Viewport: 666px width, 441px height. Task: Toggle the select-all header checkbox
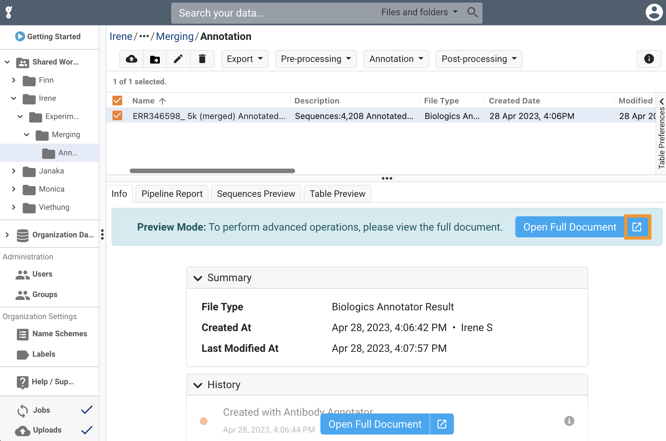pos(117,101)
